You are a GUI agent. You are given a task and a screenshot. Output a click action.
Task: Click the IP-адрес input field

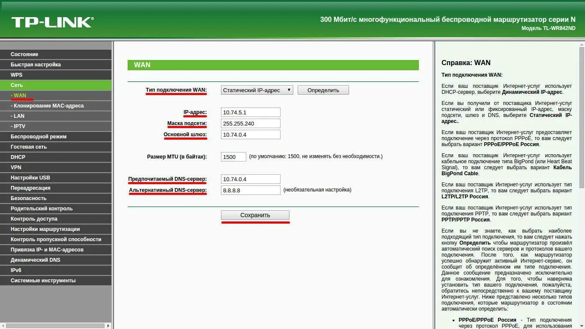pos(251,112)
